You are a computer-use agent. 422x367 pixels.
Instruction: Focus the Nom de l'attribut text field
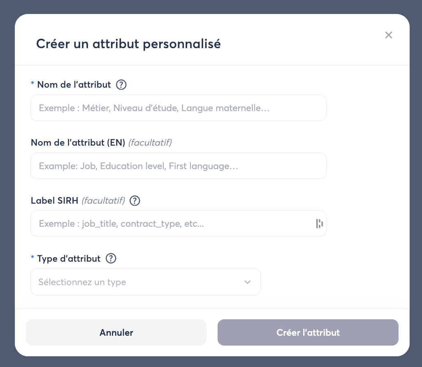pyautogui.click(x=178, y=108)
